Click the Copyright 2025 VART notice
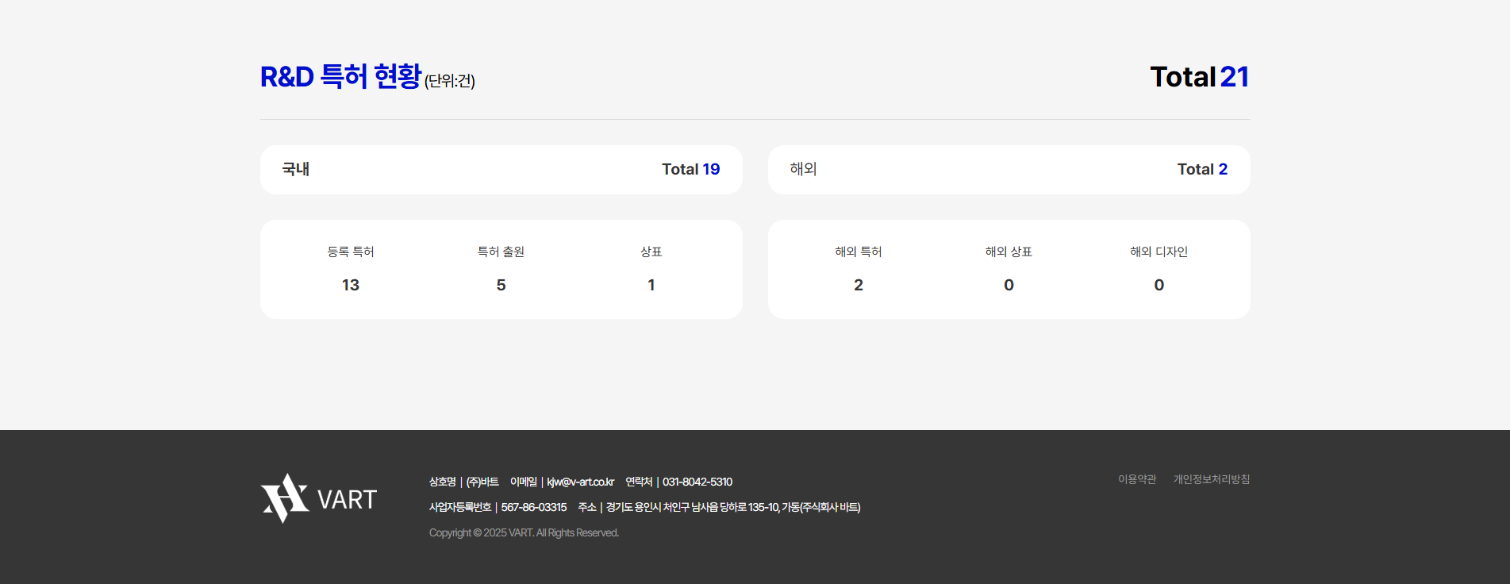 [x=524, y=532]
